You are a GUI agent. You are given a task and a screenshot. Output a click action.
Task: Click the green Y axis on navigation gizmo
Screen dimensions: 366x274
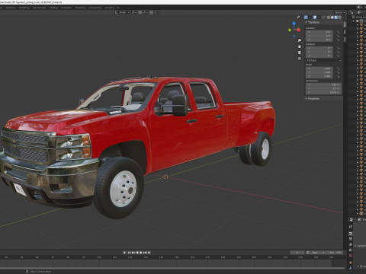tap(290, 30)
